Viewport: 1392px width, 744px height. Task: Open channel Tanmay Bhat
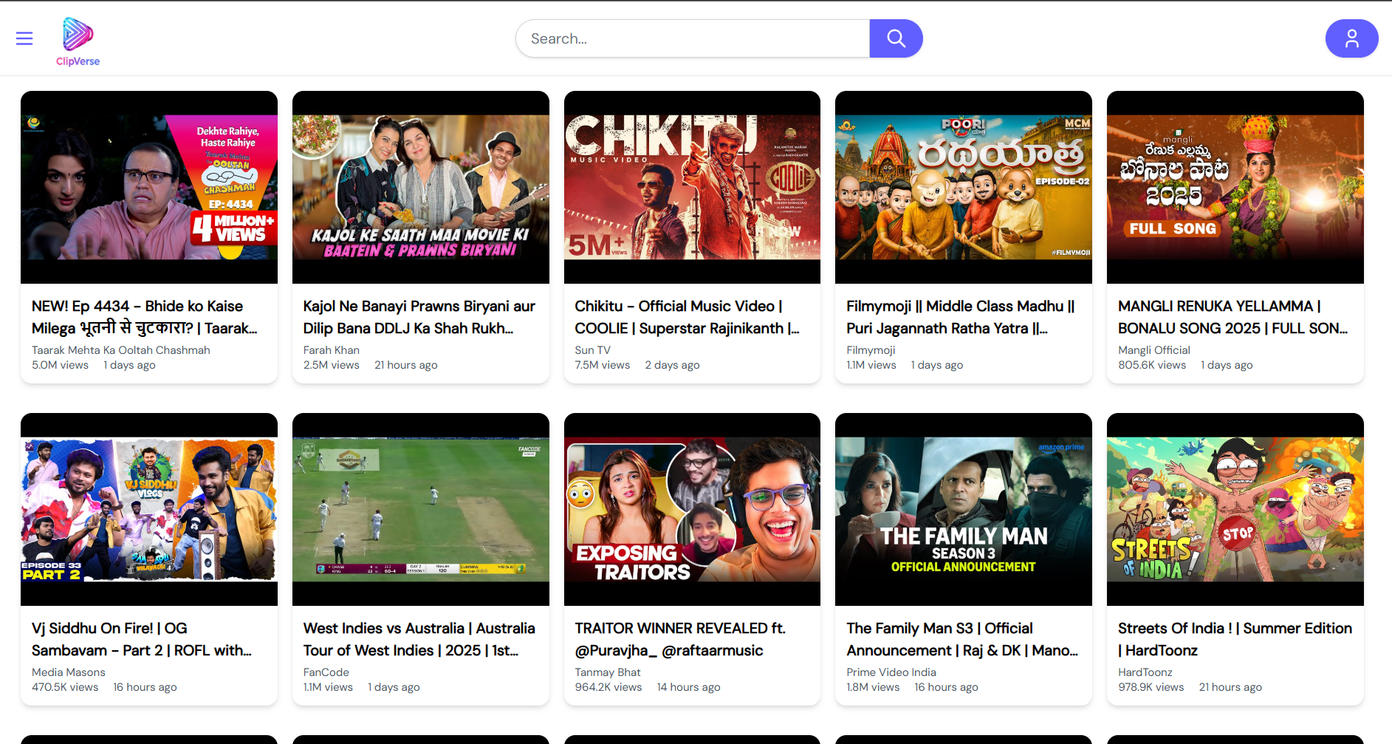click(608, 672)
